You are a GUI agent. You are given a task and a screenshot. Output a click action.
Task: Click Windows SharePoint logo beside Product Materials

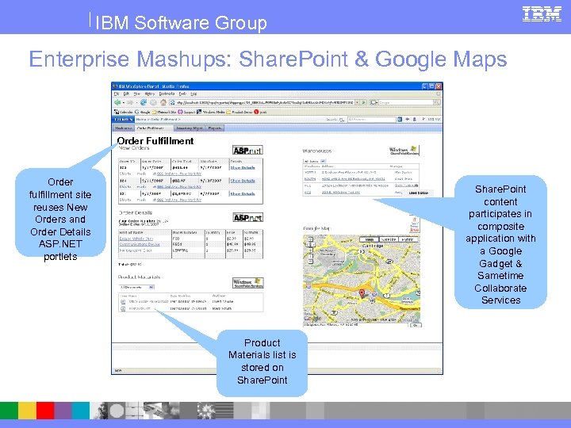(248, 283)
